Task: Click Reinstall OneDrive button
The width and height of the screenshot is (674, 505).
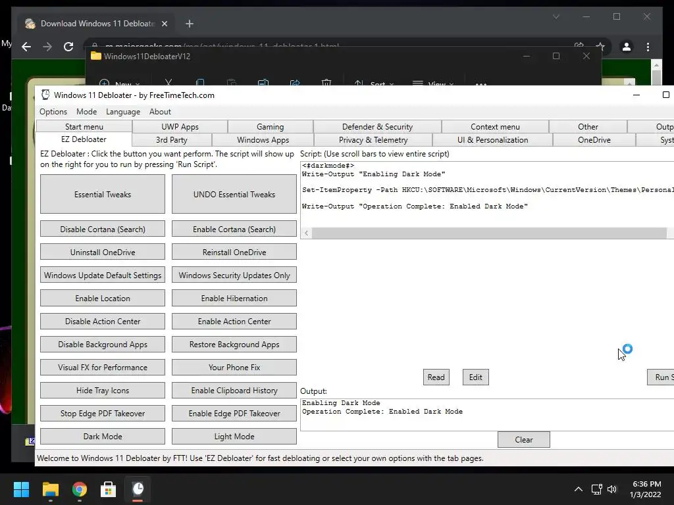Action: pyautogui.click(x=234, y=252)
